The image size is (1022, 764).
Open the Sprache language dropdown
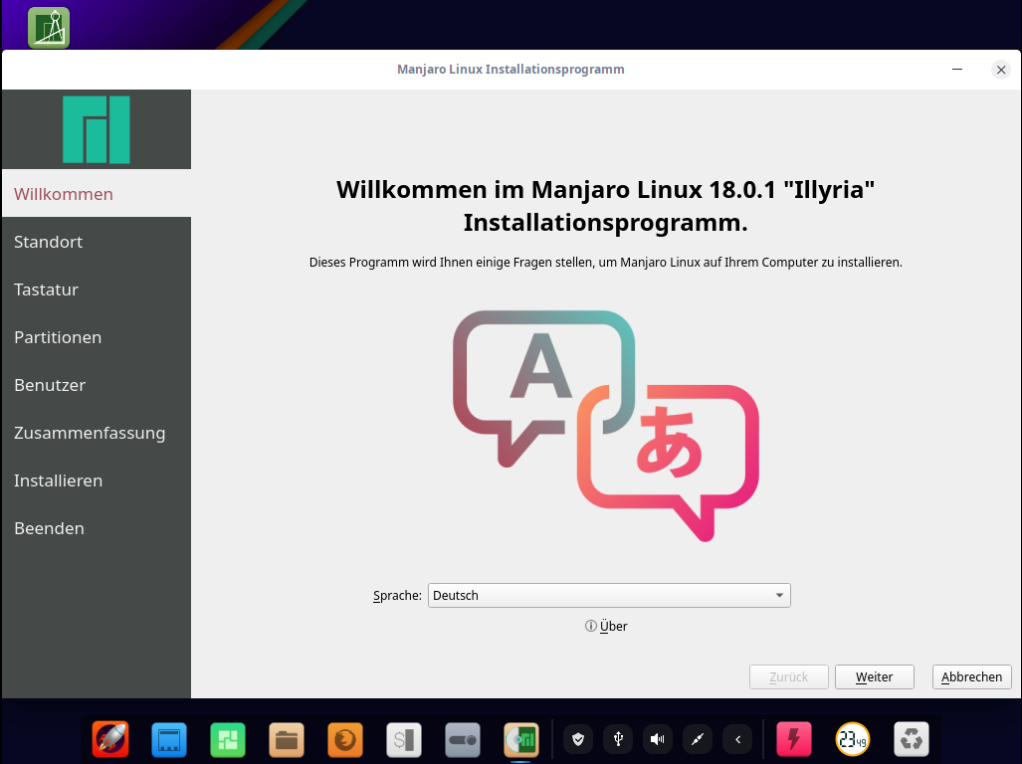[609, 596]
